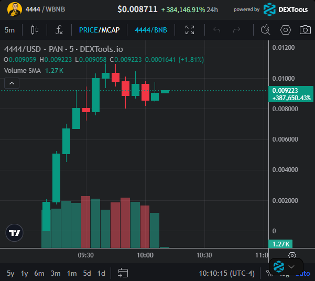This screenshot has height=281, width=315.
Task: Select the 5y date range
Action: pos(10,273)
